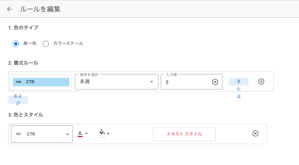Click the 入力値 field containing 5
299x165 pixels.
click(192, 82)
